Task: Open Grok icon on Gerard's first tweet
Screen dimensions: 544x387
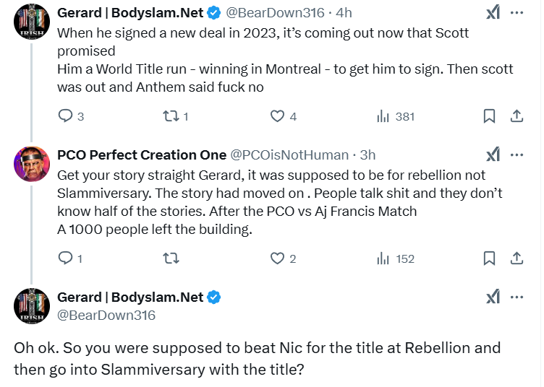Action: pos(493,13)
